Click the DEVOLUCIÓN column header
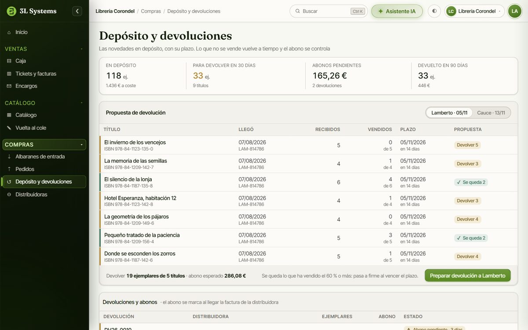This screenshot has height=330, width=528. click(x=119, y=316)
